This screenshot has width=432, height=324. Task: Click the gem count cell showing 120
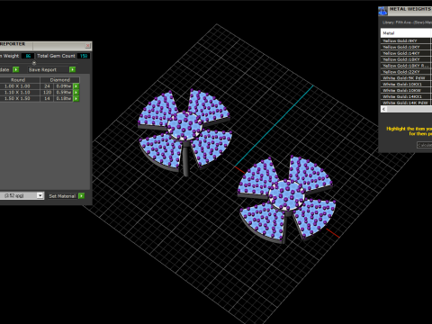[x=47, y=93]
